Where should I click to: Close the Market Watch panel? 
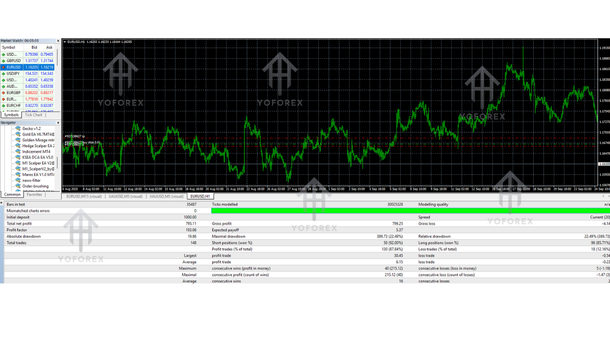(x=59, y=41)
